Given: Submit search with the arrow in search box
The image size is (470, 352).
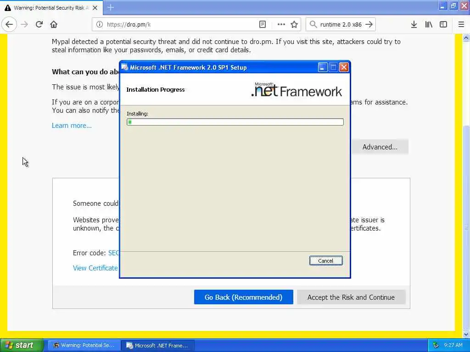Looking at the screenshot, I should click(x=369, y=25).
